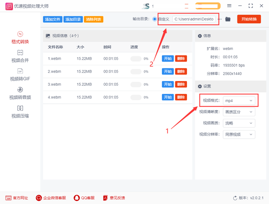
Task: Open the 视频合并 sidebar tool
Action: [20, 56]
